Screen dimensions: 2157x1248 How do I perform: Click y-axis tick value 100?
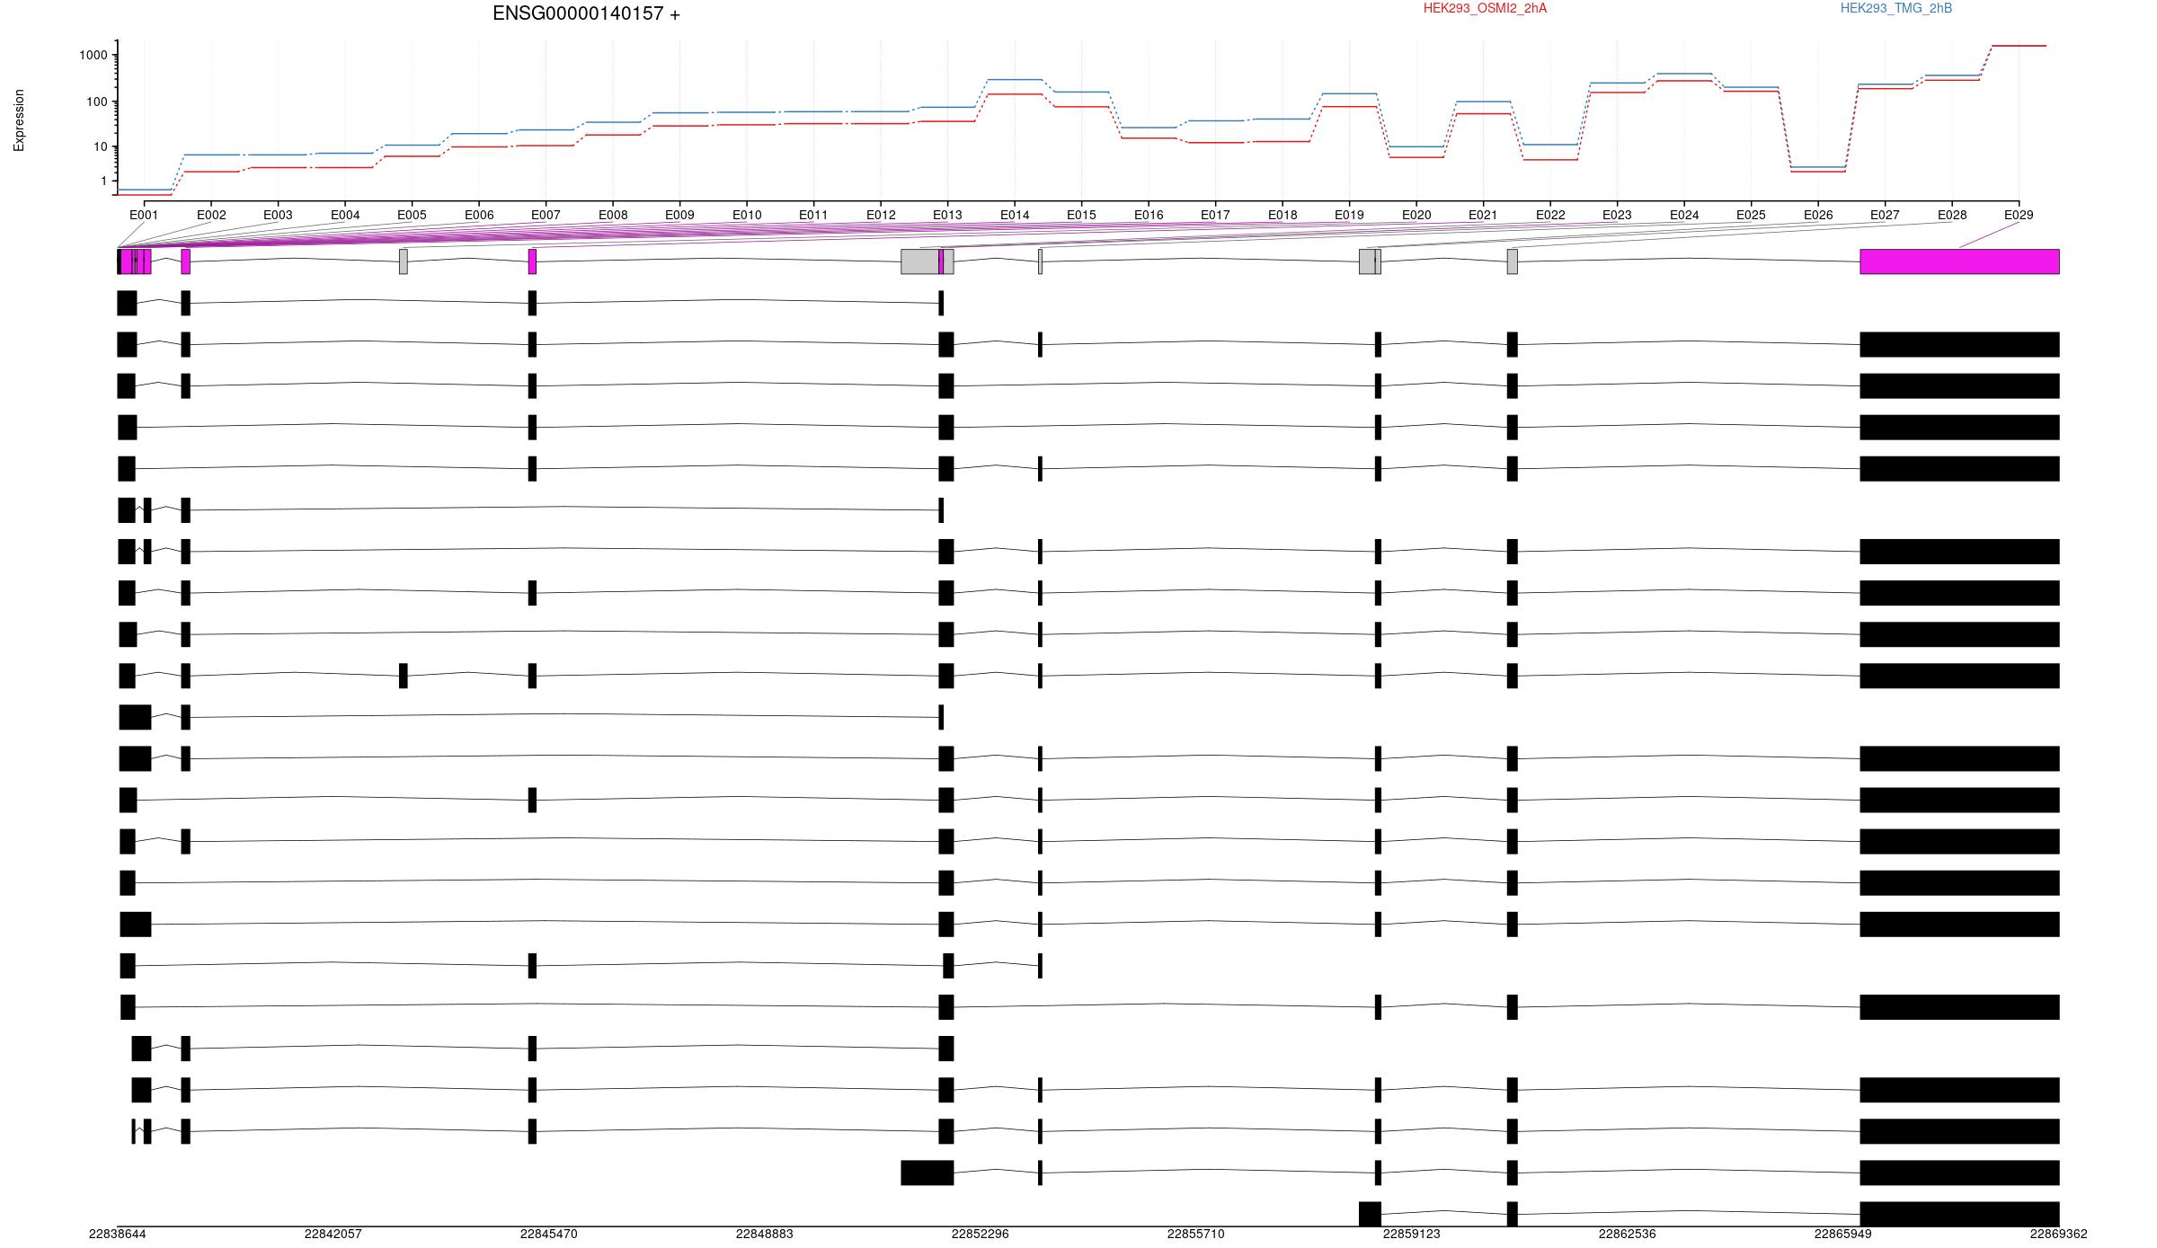97,102
